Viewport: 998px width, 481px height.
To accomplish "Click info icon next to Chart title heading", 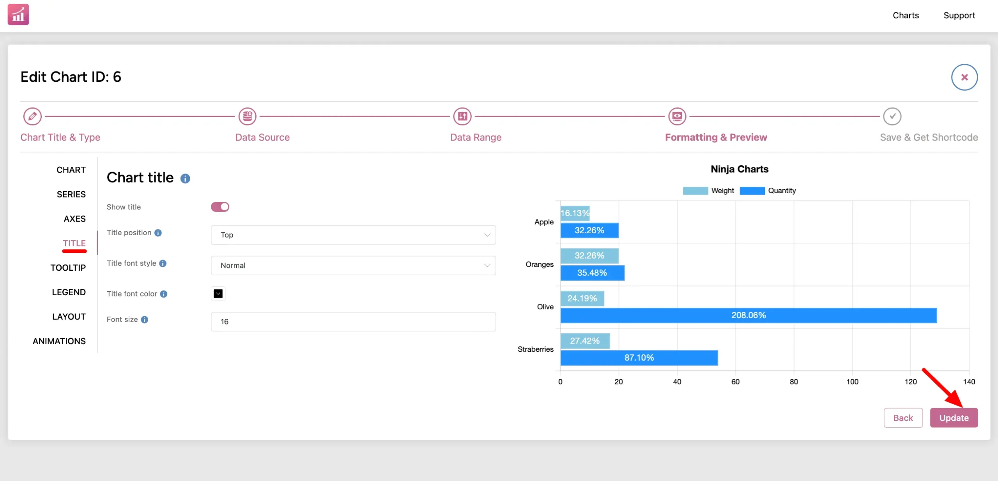I will (185, 178).
